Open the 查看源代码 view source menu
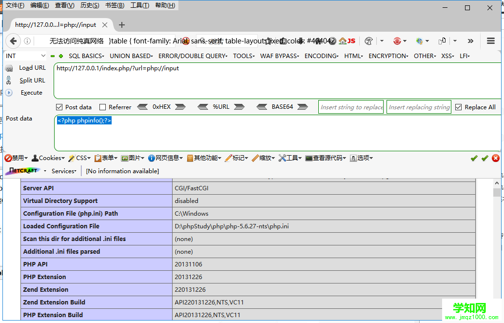 (x=325, y=158)
